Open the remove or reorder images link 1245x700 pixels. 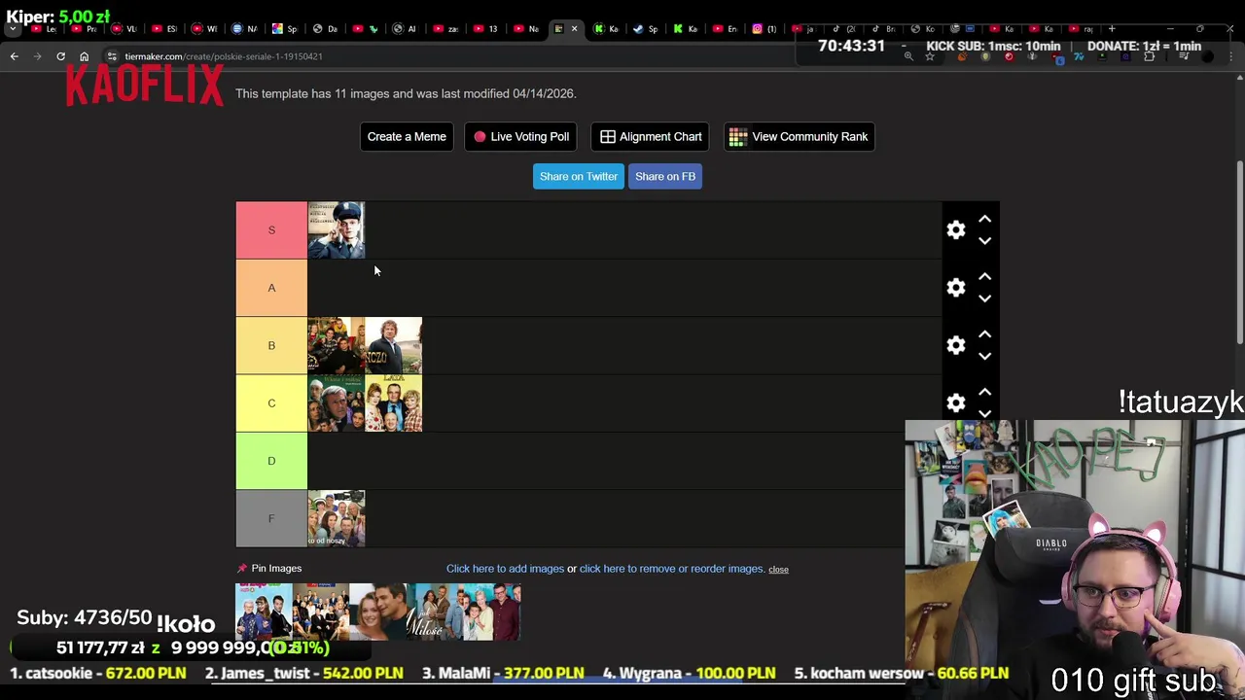pyautogui.click(x=672, y=569)
